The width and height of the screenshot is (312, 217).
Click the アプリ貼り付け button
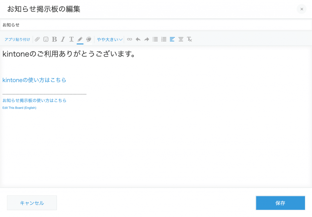(x=17, y=39)
